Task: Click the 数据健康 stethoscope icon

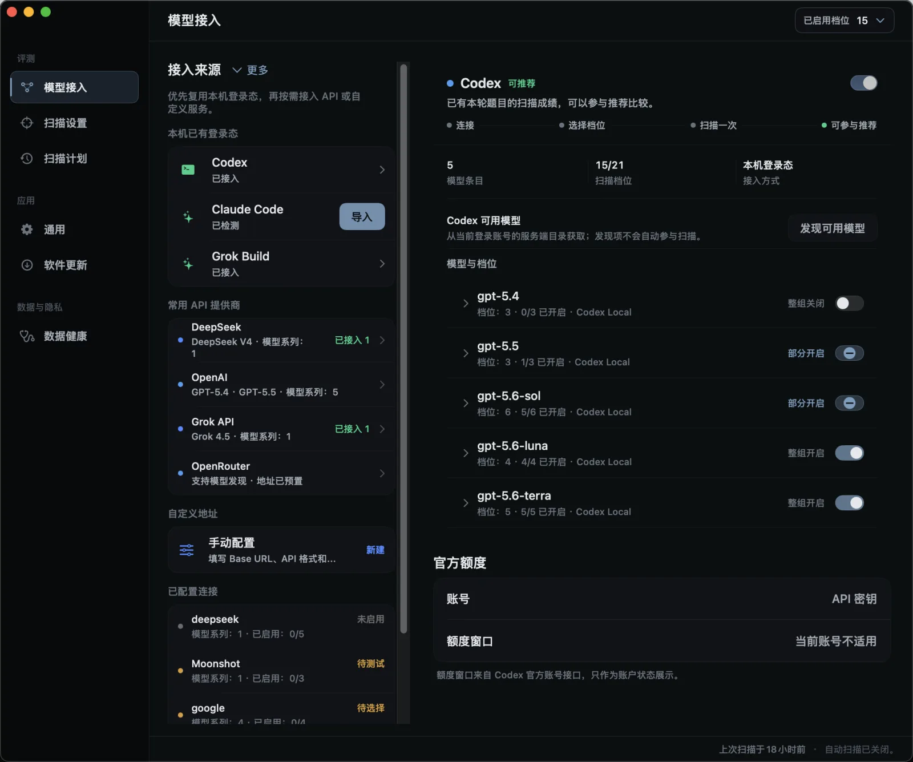Action: click(x=27, y=336)
